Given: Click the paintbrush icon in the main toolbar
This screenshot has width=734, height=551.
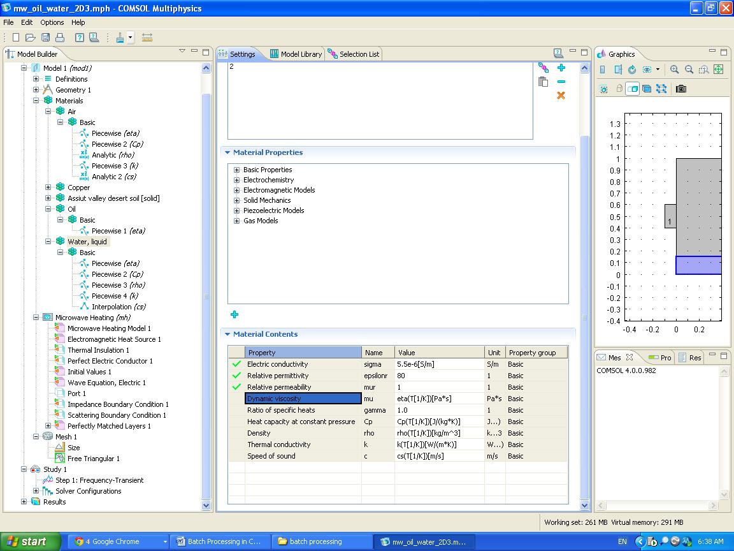Looking at the screenshot, I should point(120,38).
